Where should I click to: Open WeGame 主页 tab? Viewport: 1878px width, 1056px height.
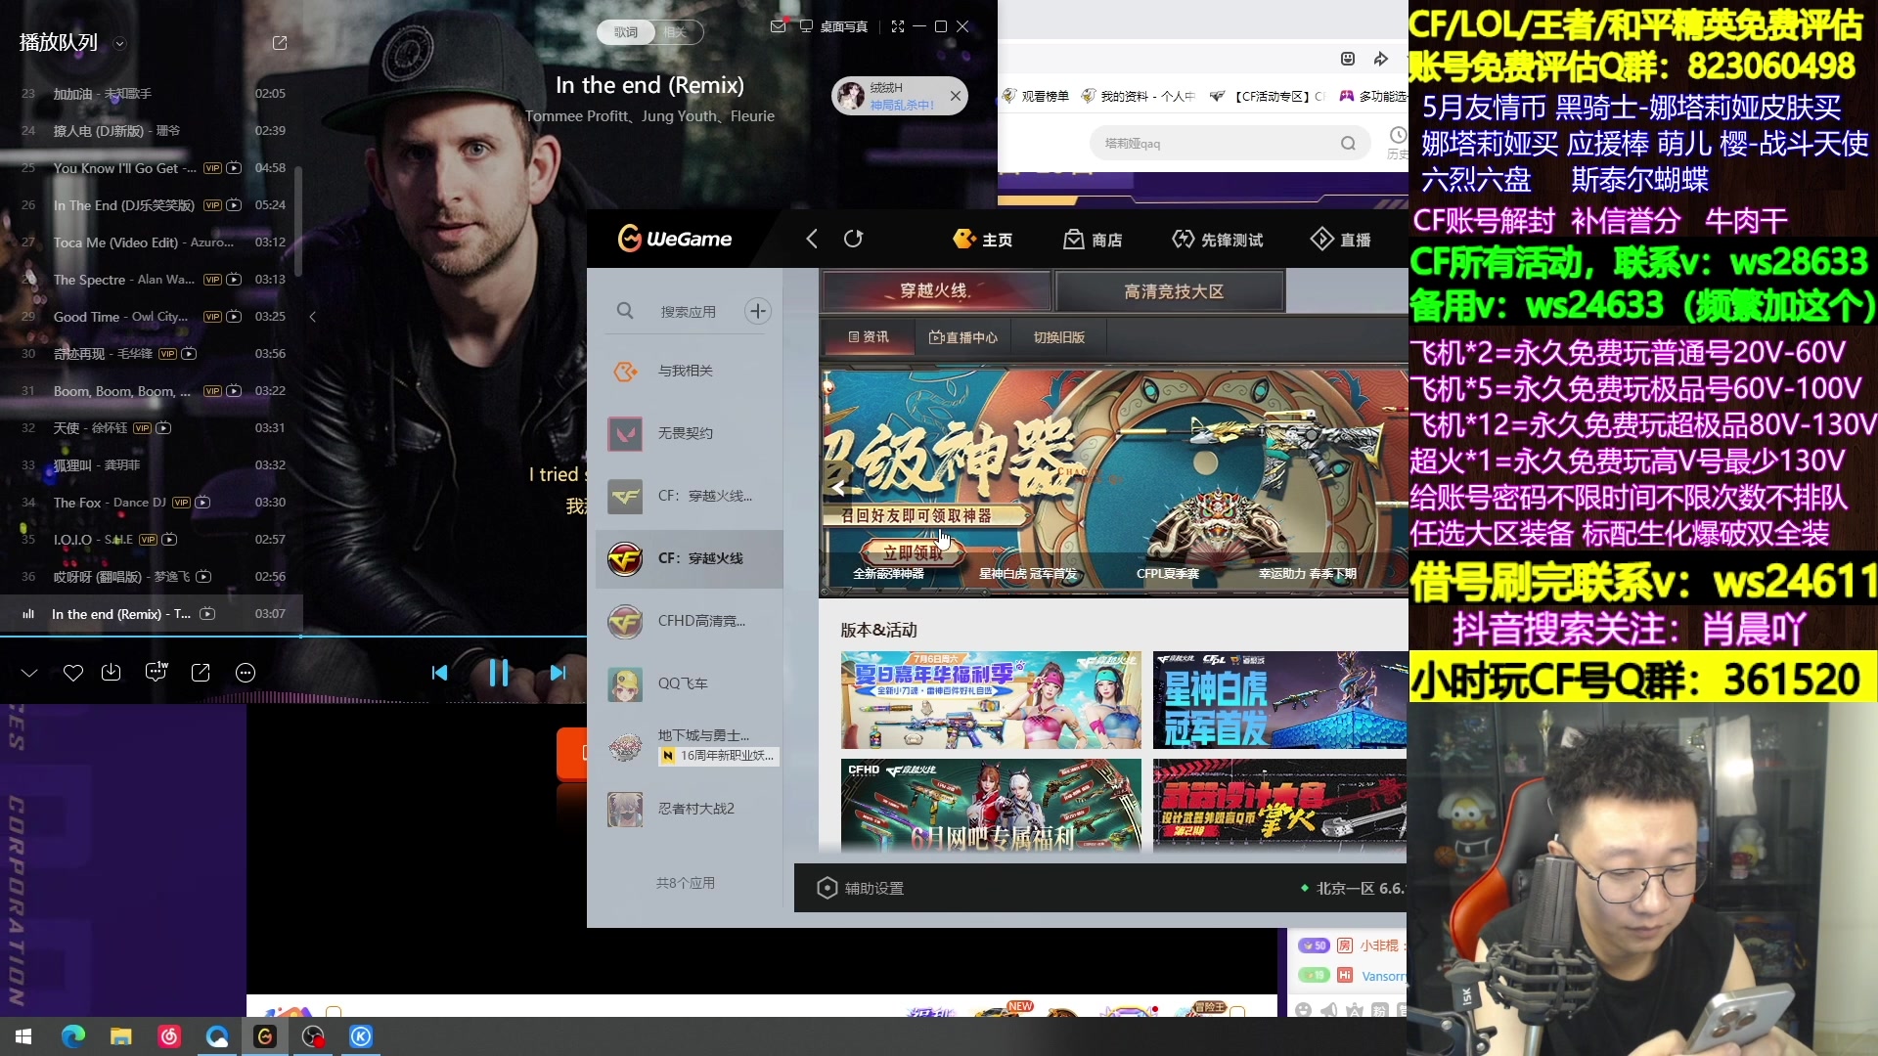click(x=983, y=240)
